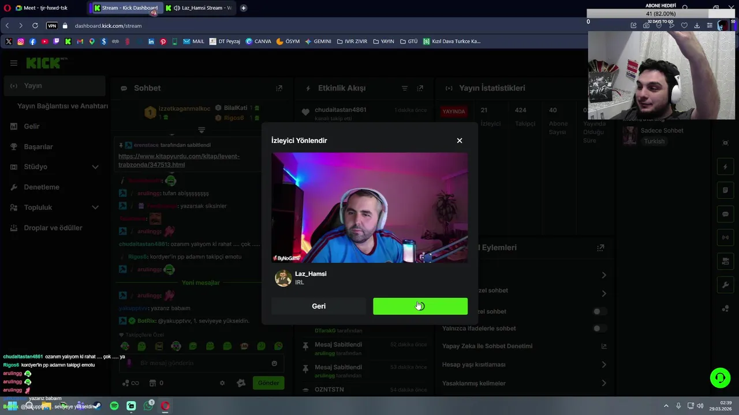Click the lightning bolt icon in right rail
The height and width of the screenshot is (415, 739).
[726, 167]
